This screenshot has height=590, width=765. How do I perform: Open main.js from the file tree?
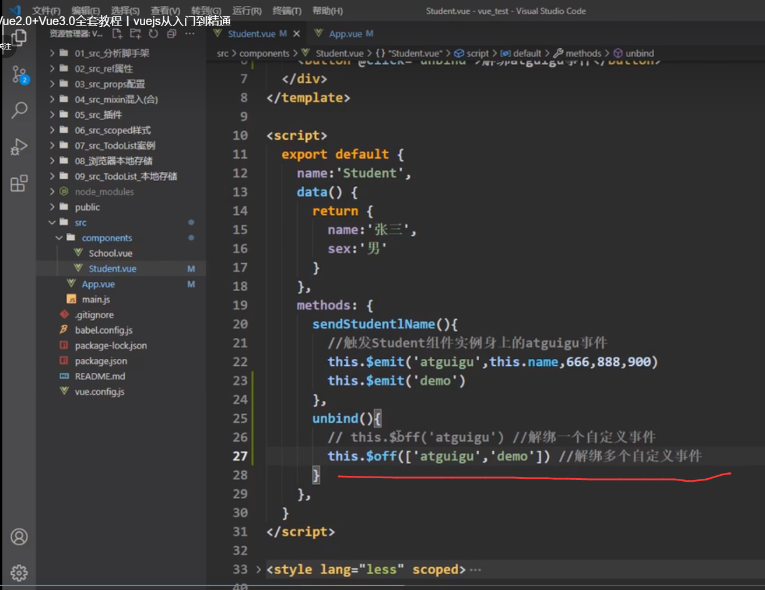click(x=96, y=299)
